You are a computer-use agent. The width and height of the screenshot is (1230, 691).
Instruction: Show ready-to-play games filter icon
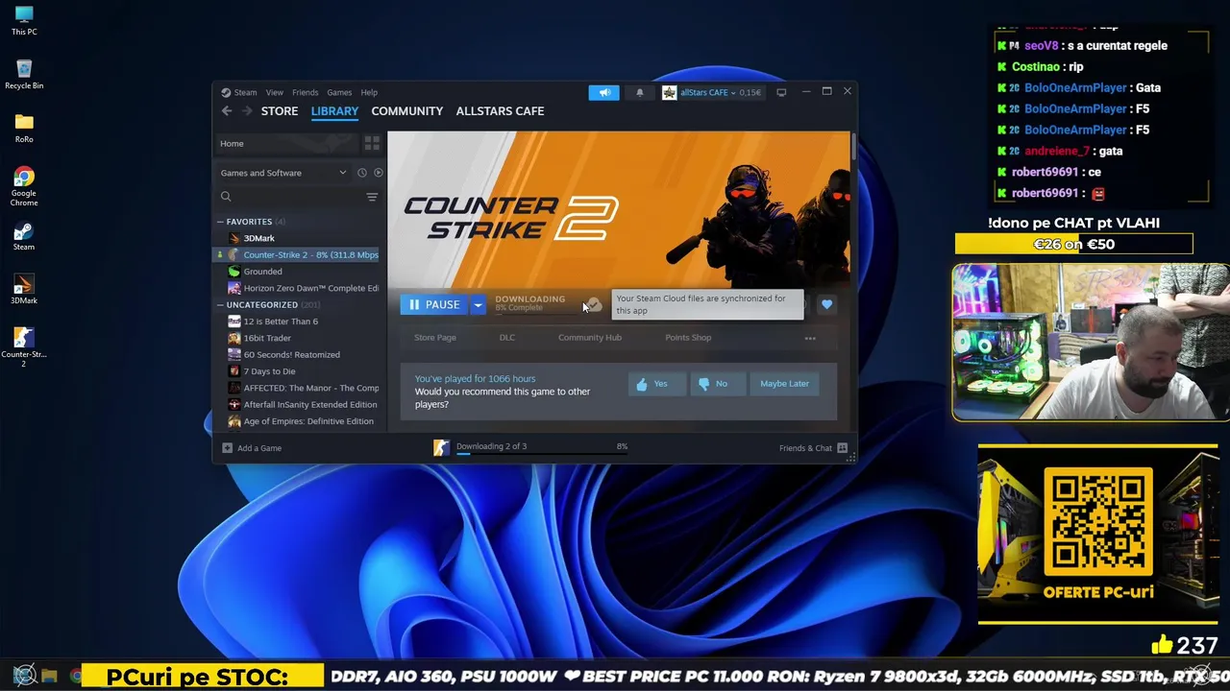click(x=378, y=173)
